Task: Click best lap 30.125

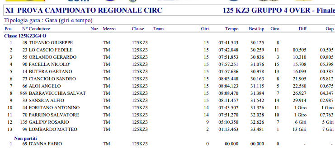Action: tap(257, 43)
